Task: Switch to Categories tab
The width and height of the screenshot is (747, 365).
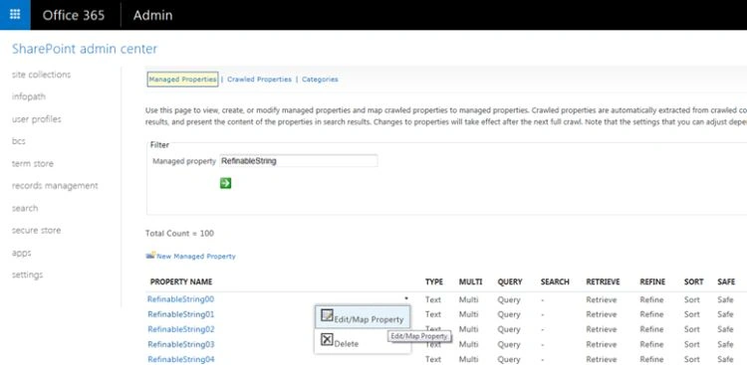Action: pyautogui.click(x=320, y=80)
